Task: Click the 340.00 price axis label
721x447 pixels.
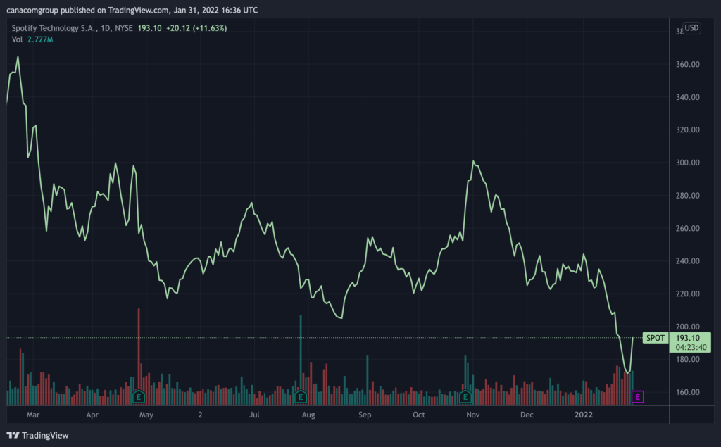Action: [687, 97]
